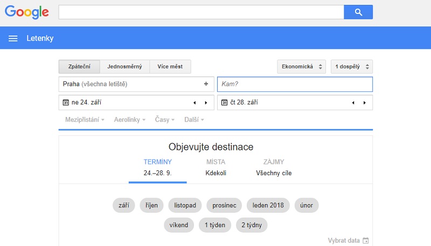Choose the Zpáteční round trip option
The width and height of the screenshot is (431, 246).
79,67
